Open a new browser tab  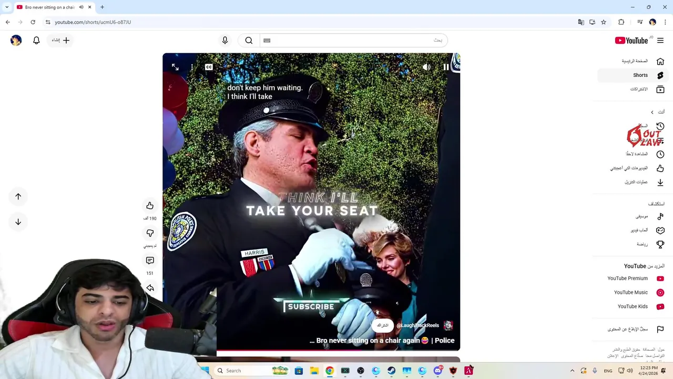coord(102,7)
